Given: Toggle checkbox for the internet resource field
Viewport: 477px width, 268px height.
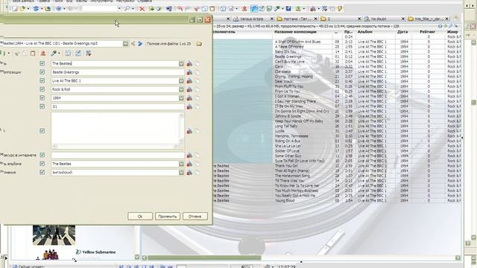Looking at the screenshot, I should click(42, 155).
